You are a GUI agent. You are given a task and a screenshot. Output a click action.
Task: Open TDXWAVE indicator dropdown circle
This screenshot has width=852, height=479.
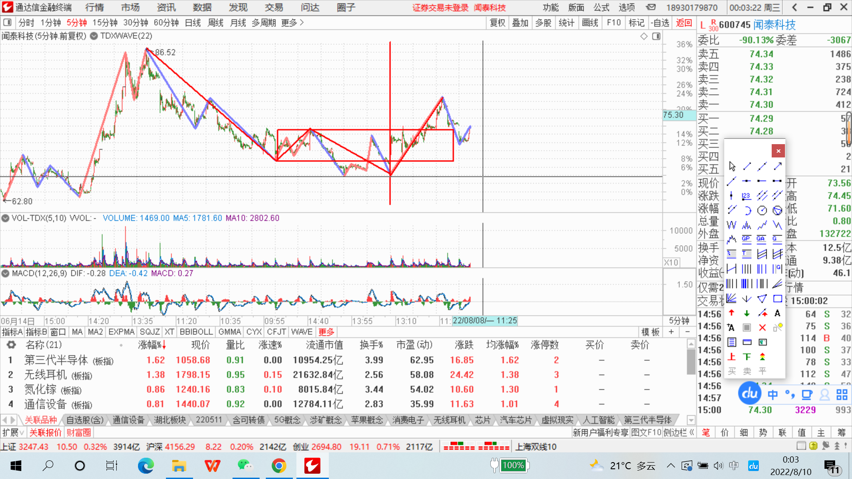[x=94, y=36]
